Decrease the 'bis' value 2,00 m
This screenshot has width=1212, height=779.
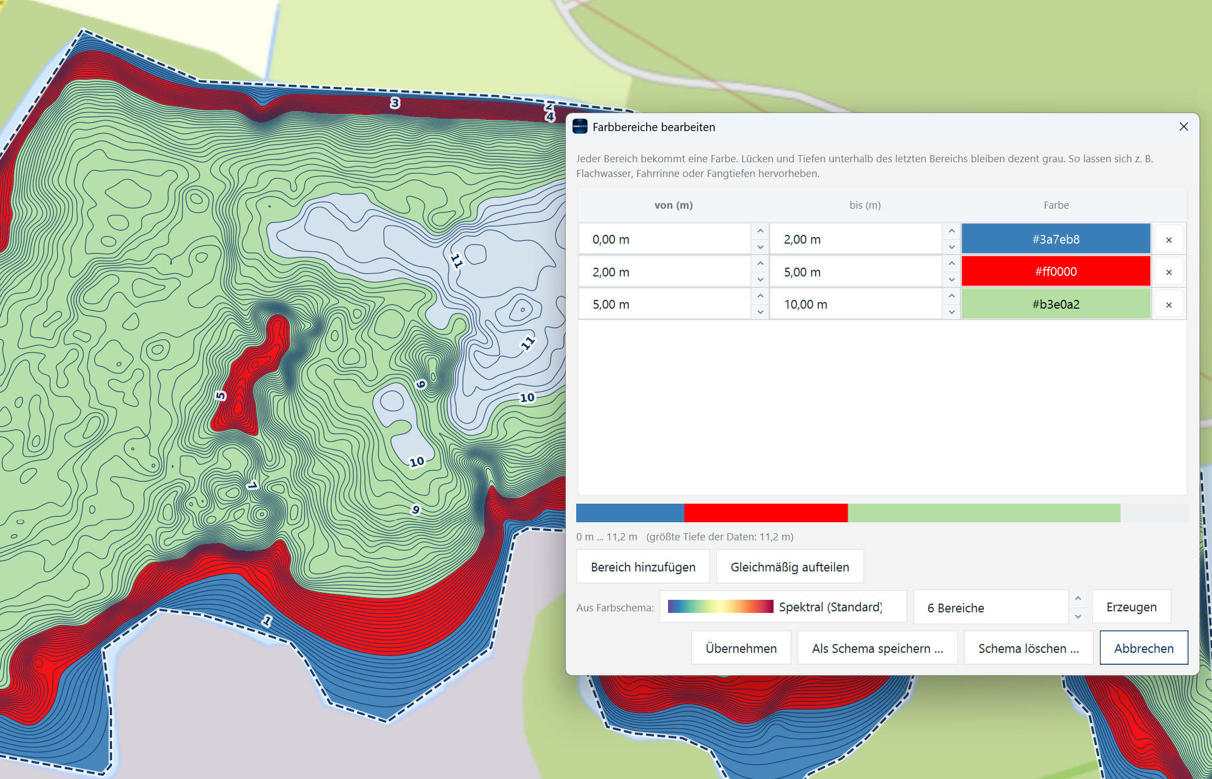pos(951,247)
